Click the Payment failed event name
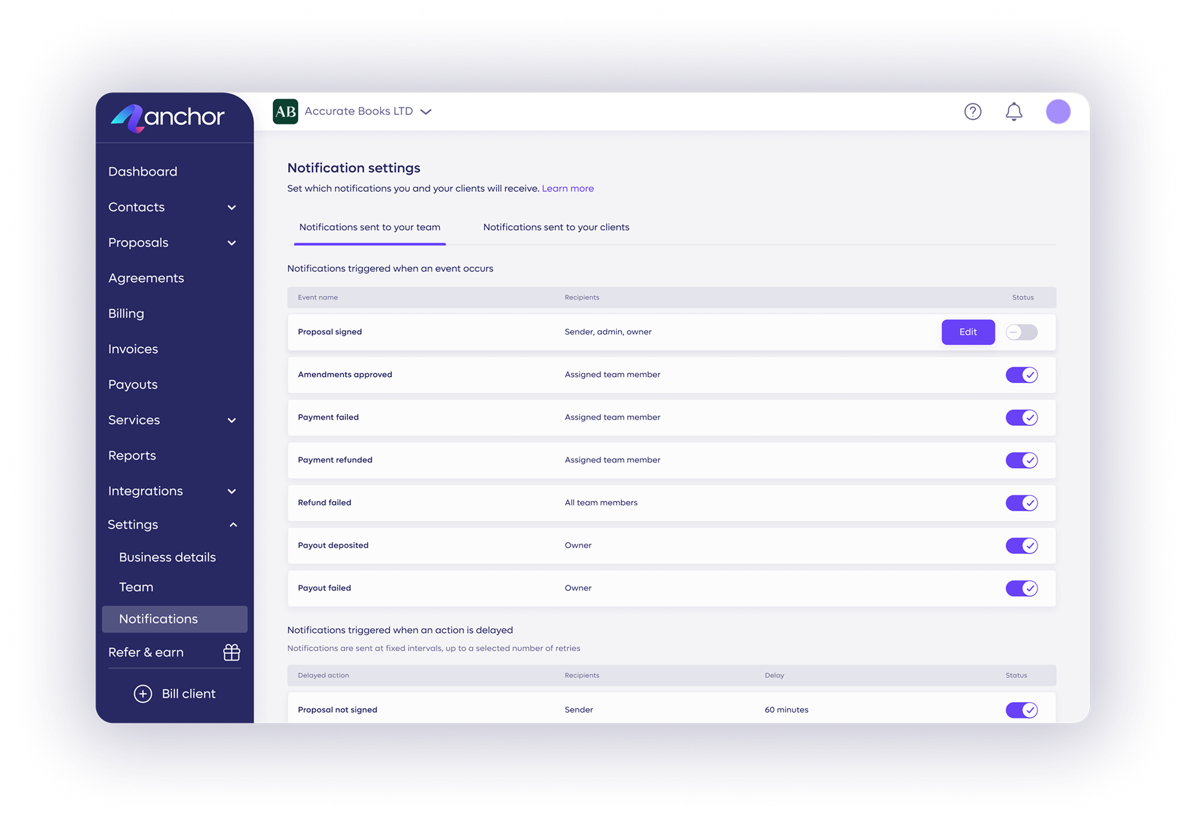 (328, 418)
